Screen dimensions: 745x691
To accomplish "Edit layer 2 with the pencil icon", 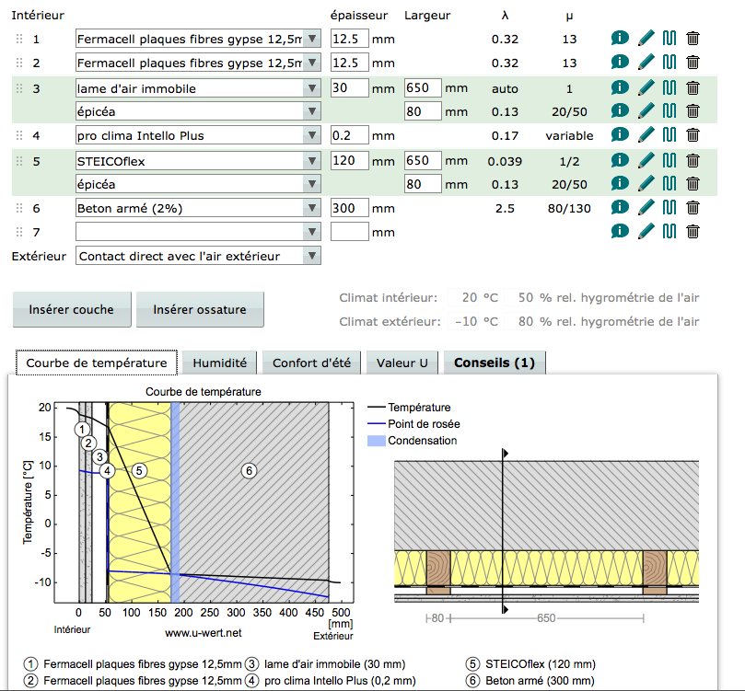I will pos(646,62).
